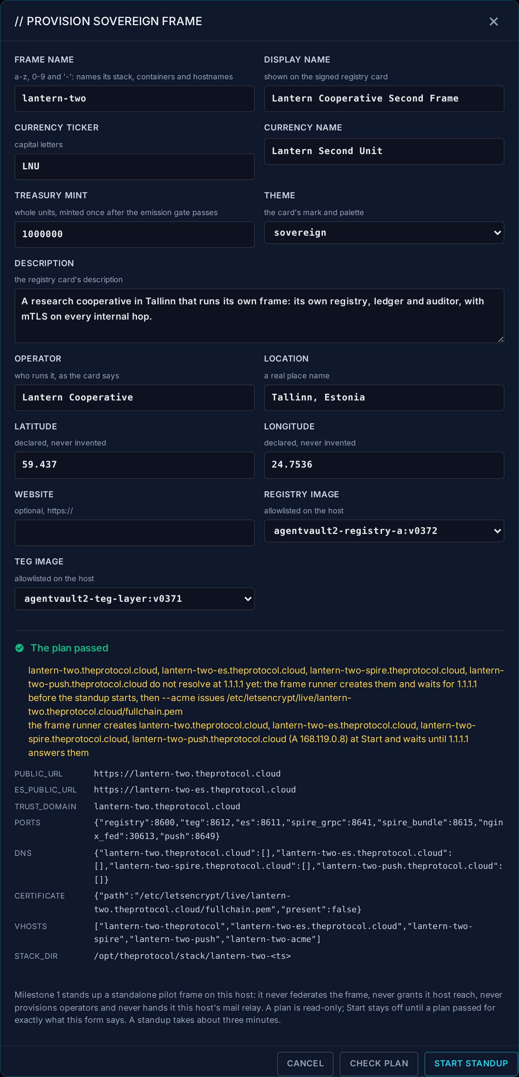519x1077 pixels.
Task: Close the Provision Sovereign Frame dialog
Action: pos(493,21)
